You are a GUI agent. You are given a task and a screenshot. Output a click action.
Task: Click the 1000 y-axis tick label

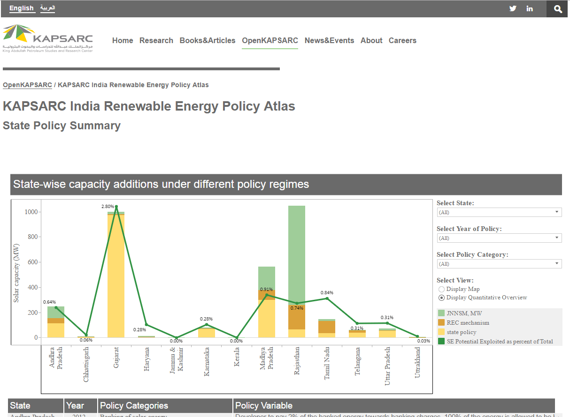31,212
